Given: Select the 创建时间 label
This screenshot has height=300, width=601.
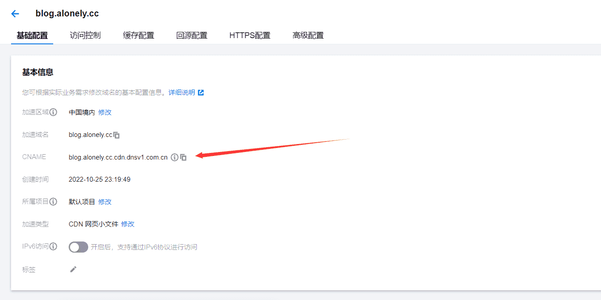Looking at the screenshot, I should (x=35, y=179).
